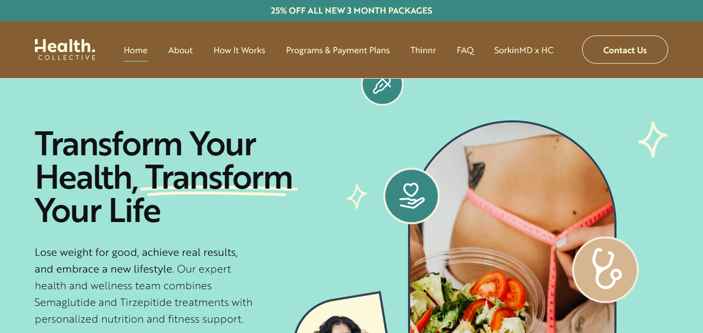Click the underlined word Transform
This screenshot has width=703, height=333.
point(219,178)
